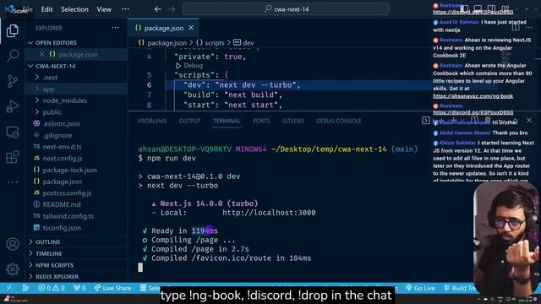Open the Explorer view in activity bar

point(13,30)
